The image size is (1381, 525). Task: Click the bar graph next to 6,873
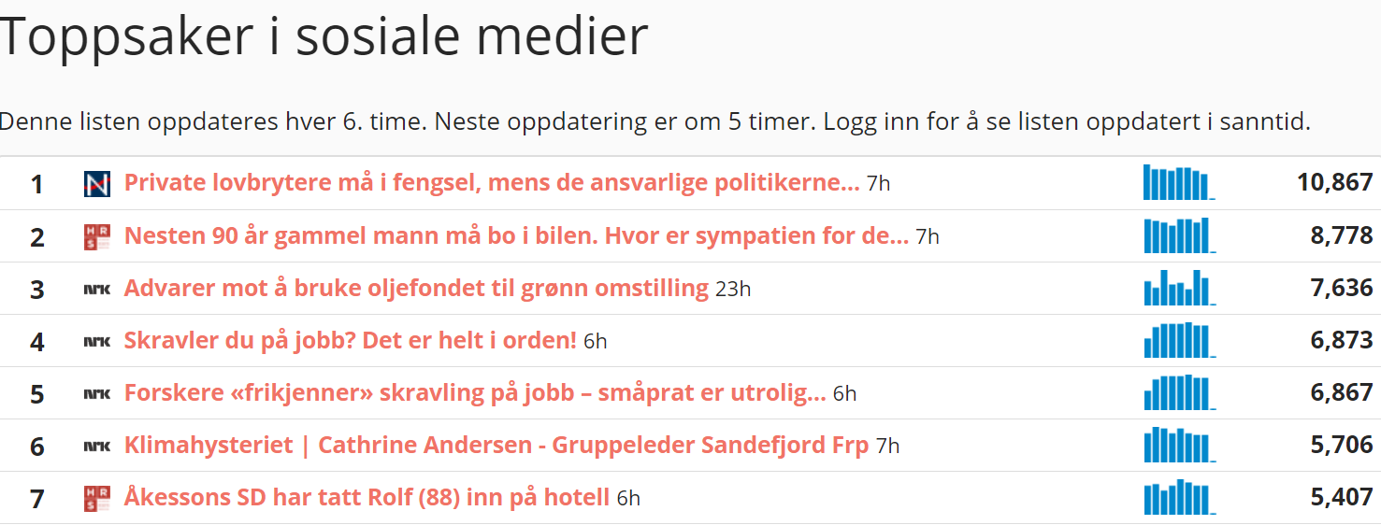pyautogui.click(x=1178, y=340)
